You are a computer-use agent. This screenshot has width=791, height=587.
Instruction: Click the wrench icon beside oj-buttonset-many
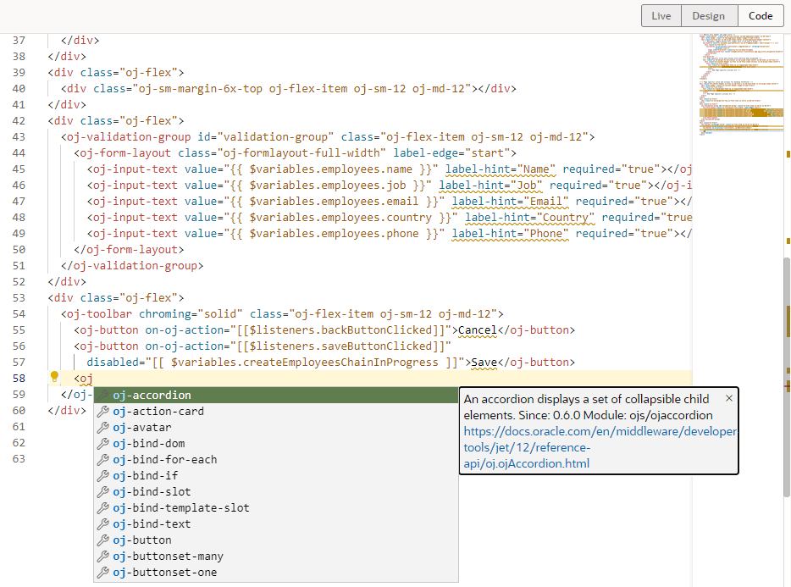point(102,556)
